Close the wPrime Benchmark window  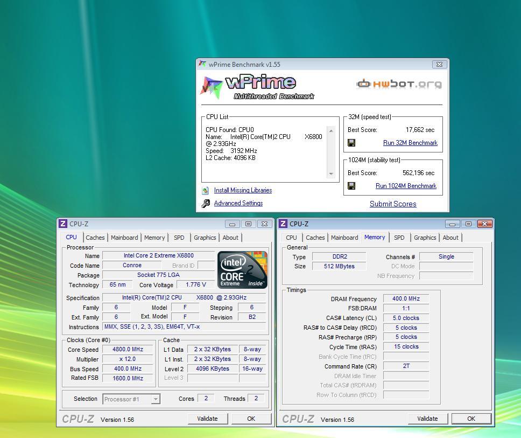click(x=439, y=65)
